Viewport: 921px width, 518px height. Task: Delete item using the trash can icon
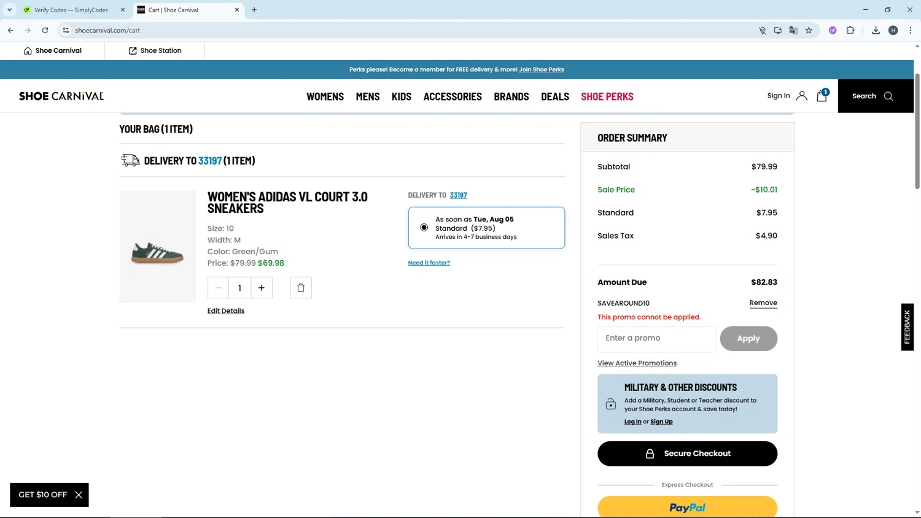coord(301,288)
